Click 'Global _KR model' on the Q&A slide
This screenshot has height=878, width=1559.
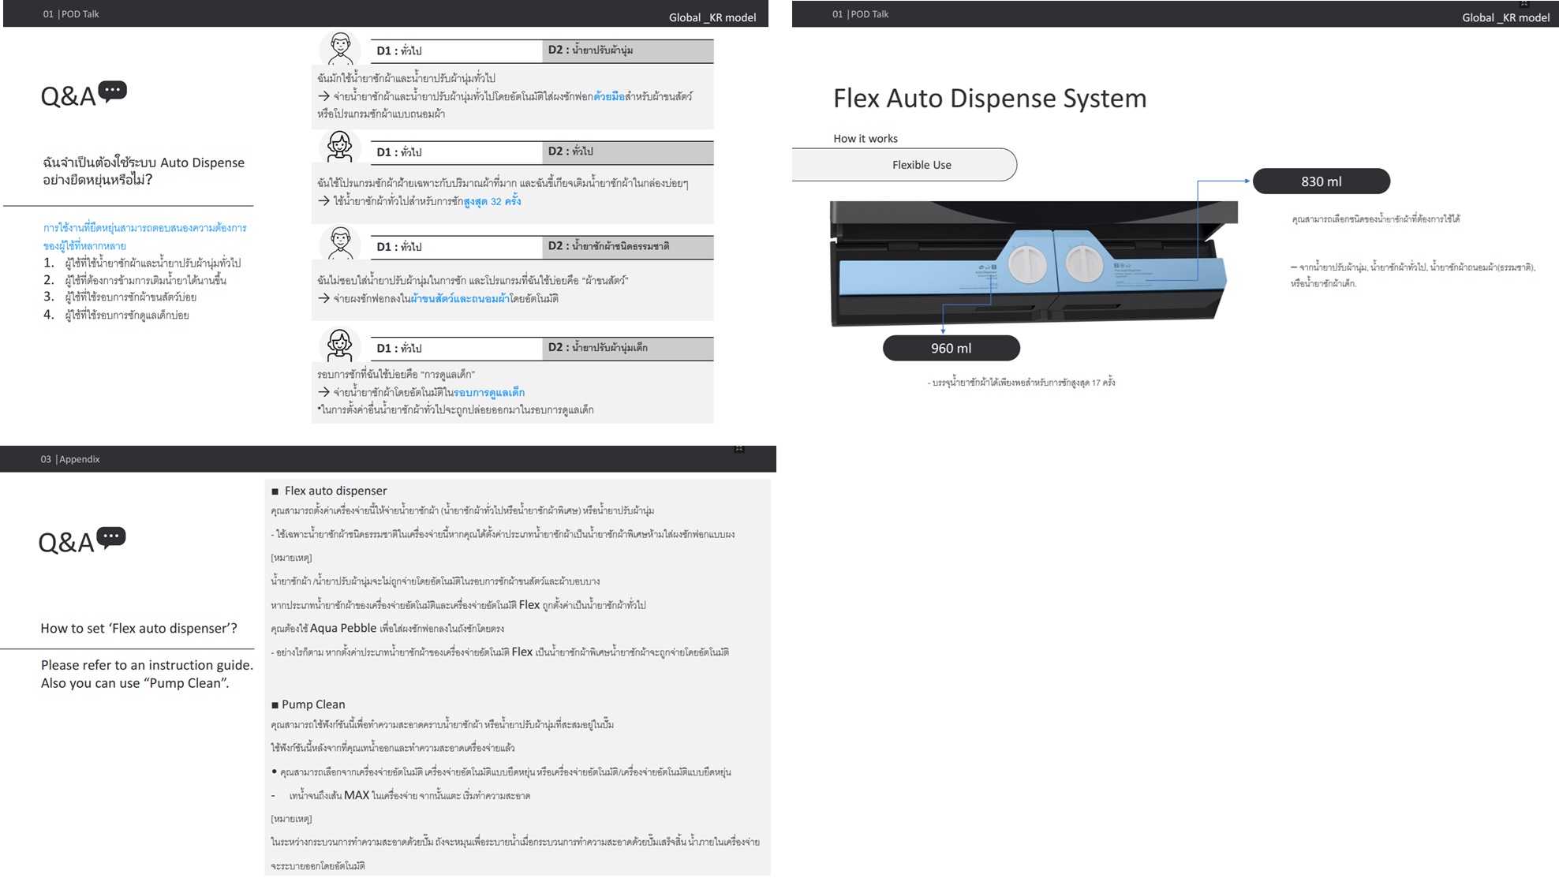pos(712,17)
